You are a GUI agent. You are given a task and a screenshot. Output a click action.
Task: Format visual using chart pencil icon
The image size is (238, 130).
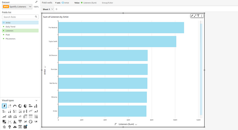tap(192, 16)
